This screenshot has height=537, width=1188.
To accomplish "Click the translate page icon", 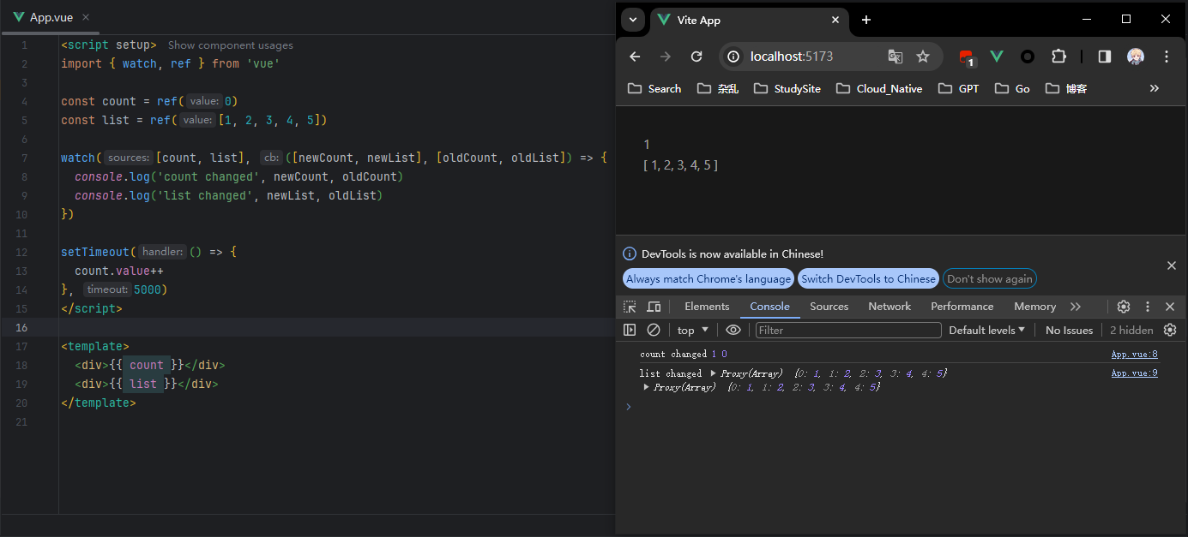I will tap(895, 57).
